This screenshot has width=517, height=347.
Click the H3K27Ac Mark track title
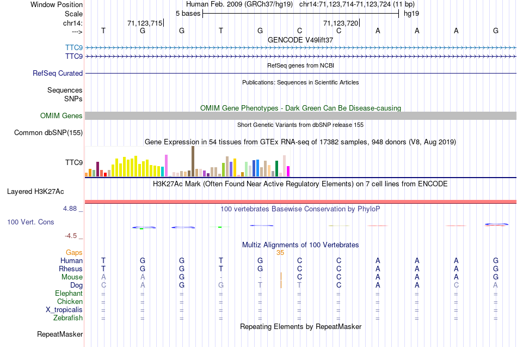pyautogui.click(x=300, y=184)
